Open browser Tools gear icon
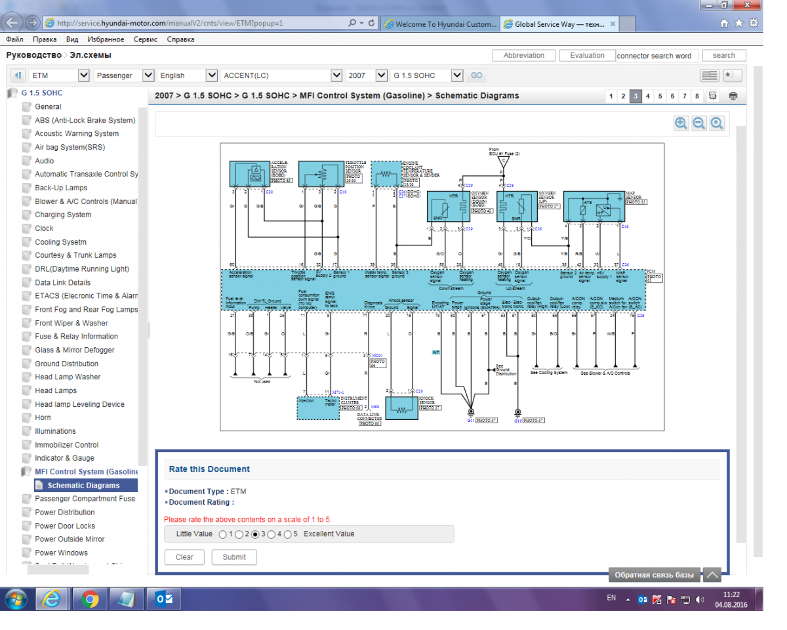Screen dimensions: 787x630 tap(753, 23)
